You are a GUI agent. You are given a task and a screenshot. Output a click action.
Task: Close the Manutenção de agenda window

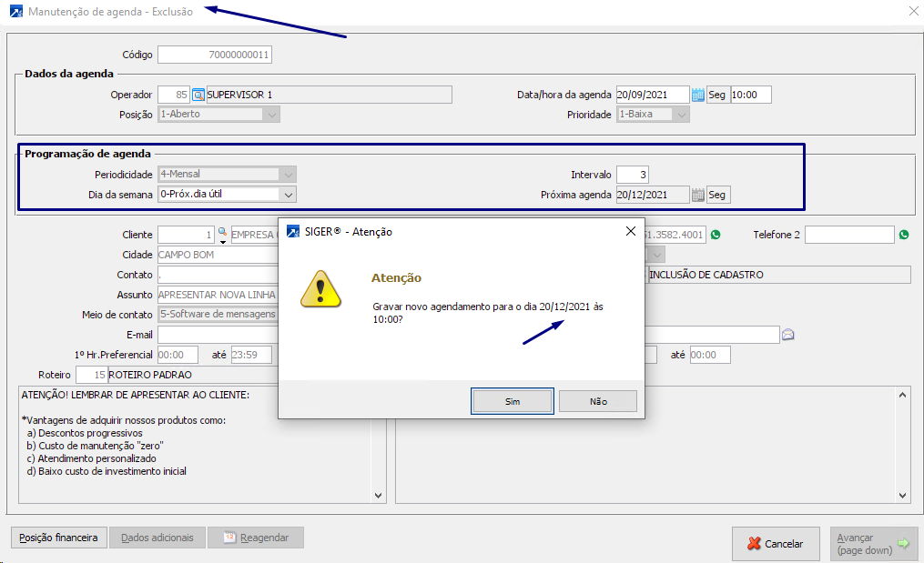click(913, 11)
